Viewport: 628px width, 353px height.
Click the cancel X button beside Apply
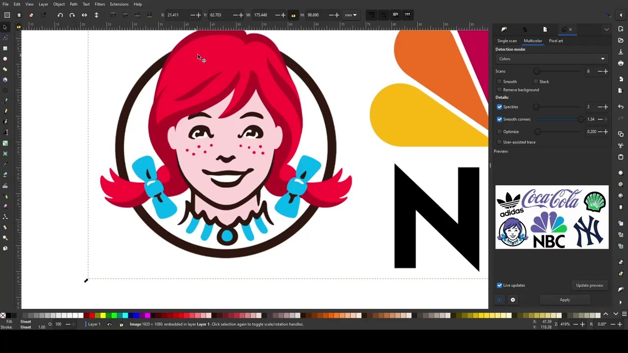pos(513,300)
